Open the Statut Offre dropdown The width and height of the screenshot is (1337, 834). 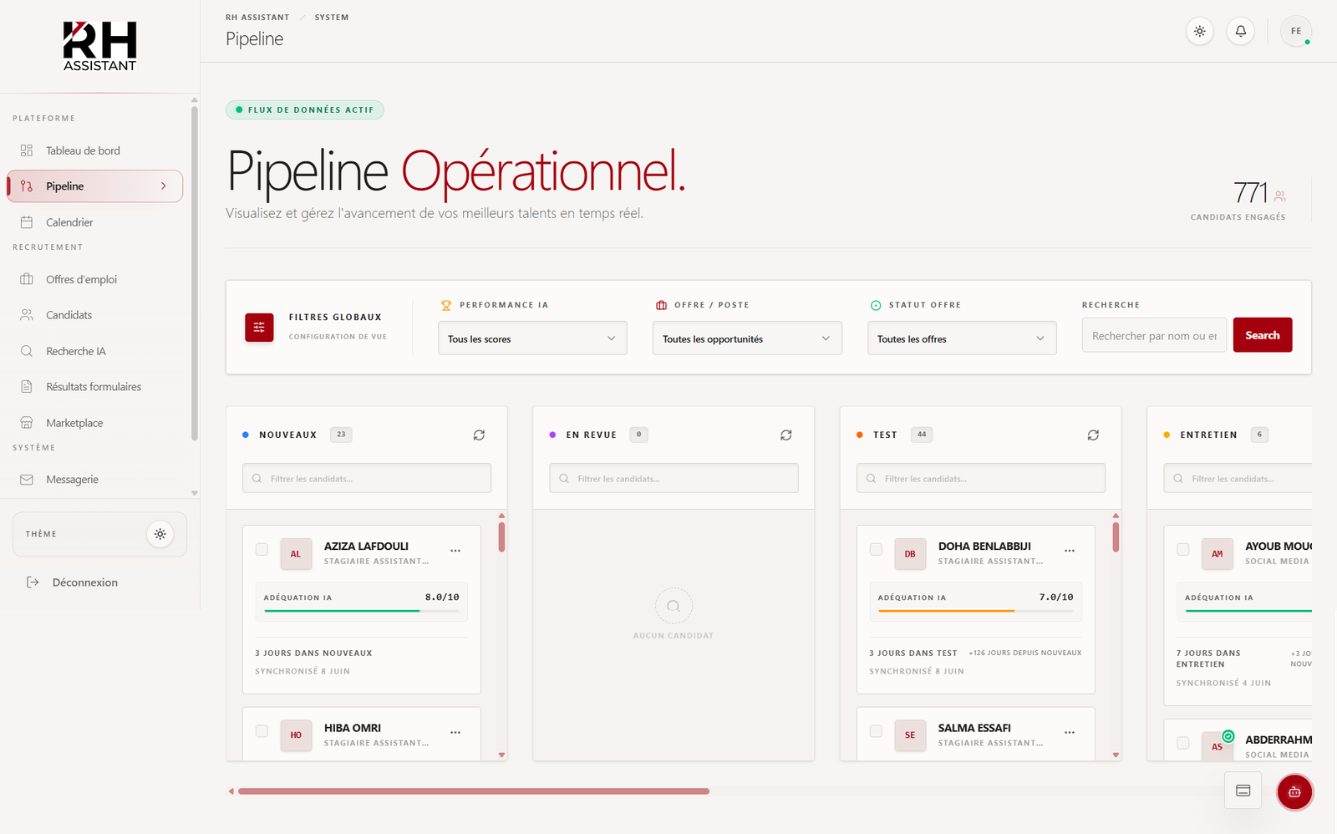(962, 338)
